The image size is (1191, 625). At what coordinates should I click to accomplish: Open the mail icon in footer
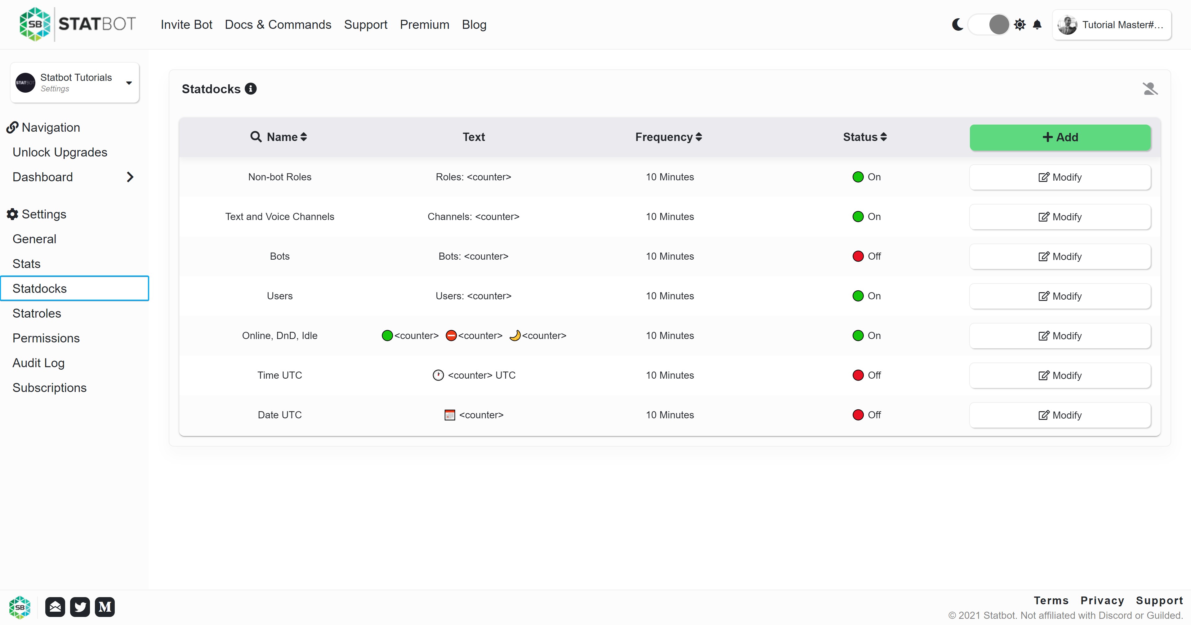(55, 607)
